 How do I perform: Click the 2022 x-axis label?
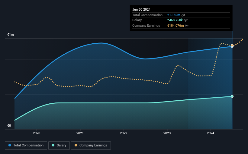coord(124,133)
